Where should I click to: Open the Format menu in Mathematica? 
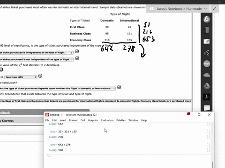coord(73,120)
